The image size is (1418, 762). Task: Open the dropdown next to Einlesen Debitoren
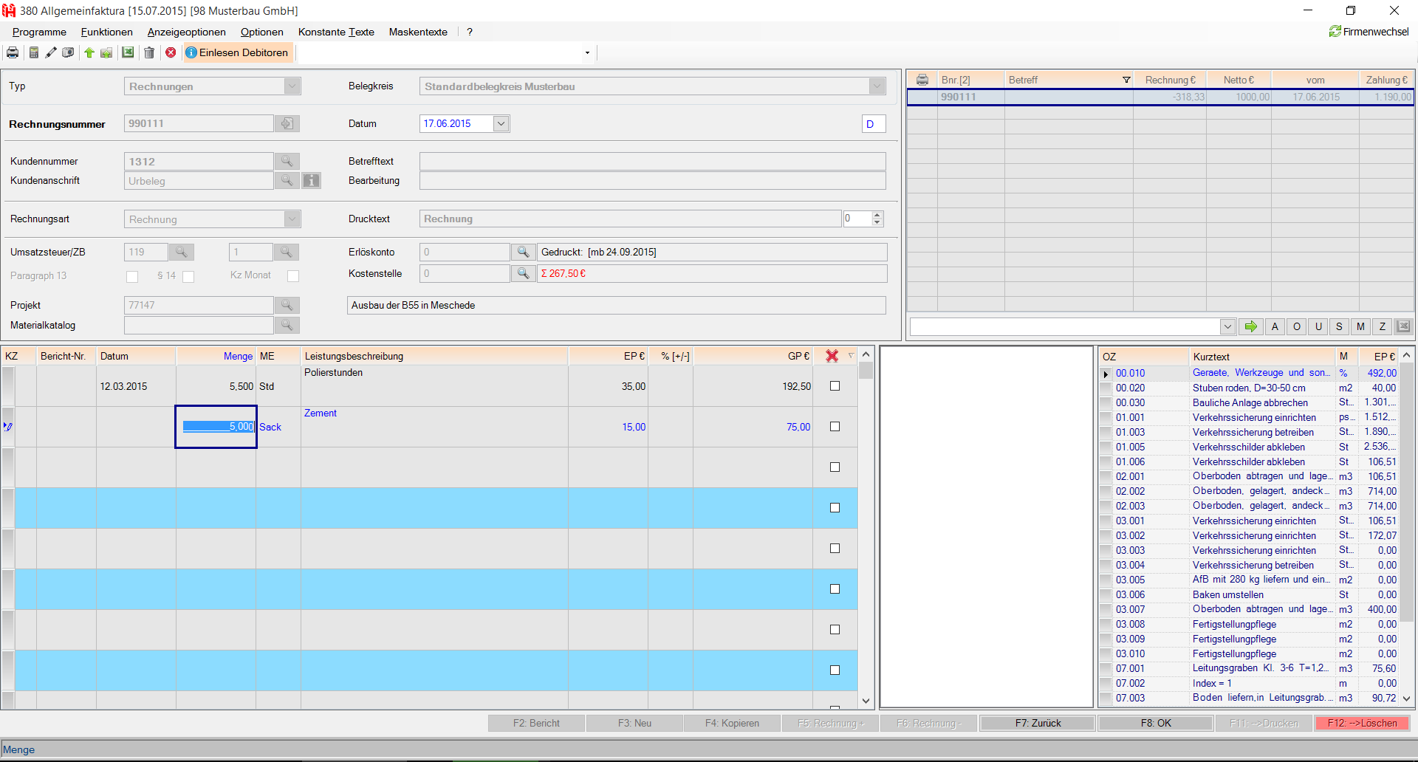[587, 52]
